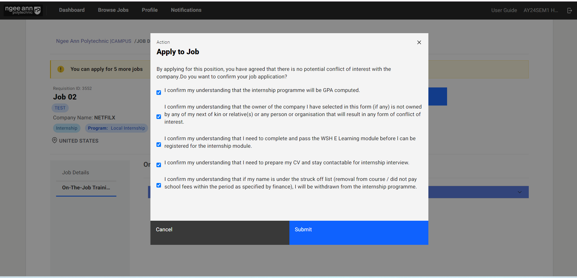Uncheck the GPA computed confirmation checkbox
577x278 pixels.
[x=159, y=92]
